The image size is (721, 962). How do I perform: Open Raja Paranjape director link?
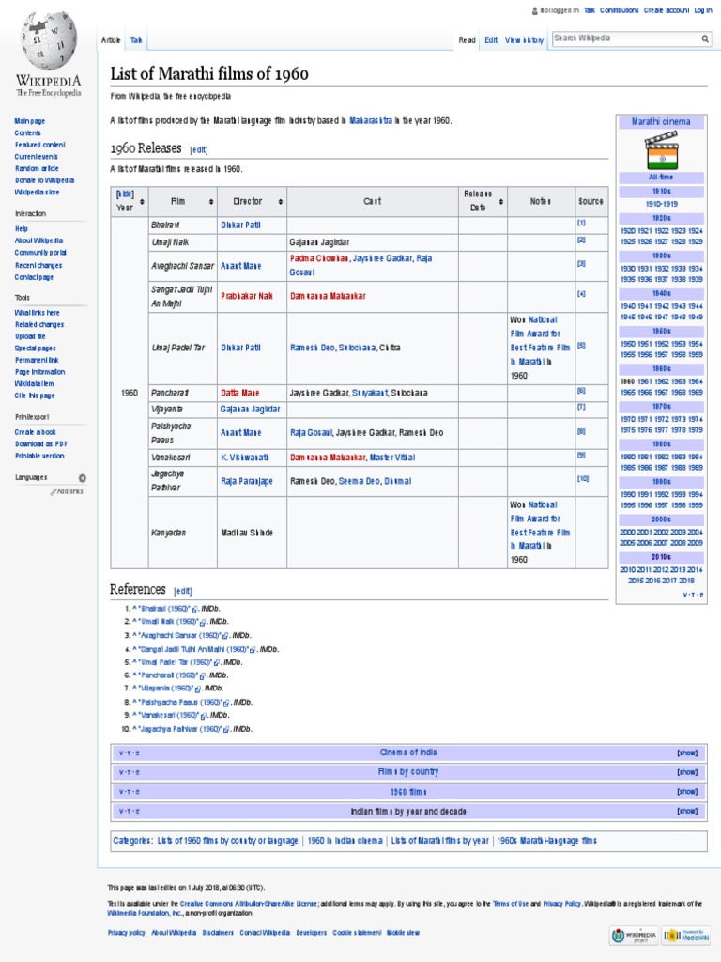[247, 482]
